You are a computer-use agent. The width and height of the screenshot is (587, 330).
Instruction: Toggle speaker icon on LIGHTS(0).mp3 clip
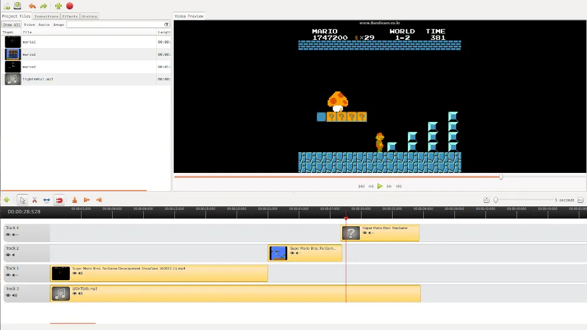coord(80,294)
